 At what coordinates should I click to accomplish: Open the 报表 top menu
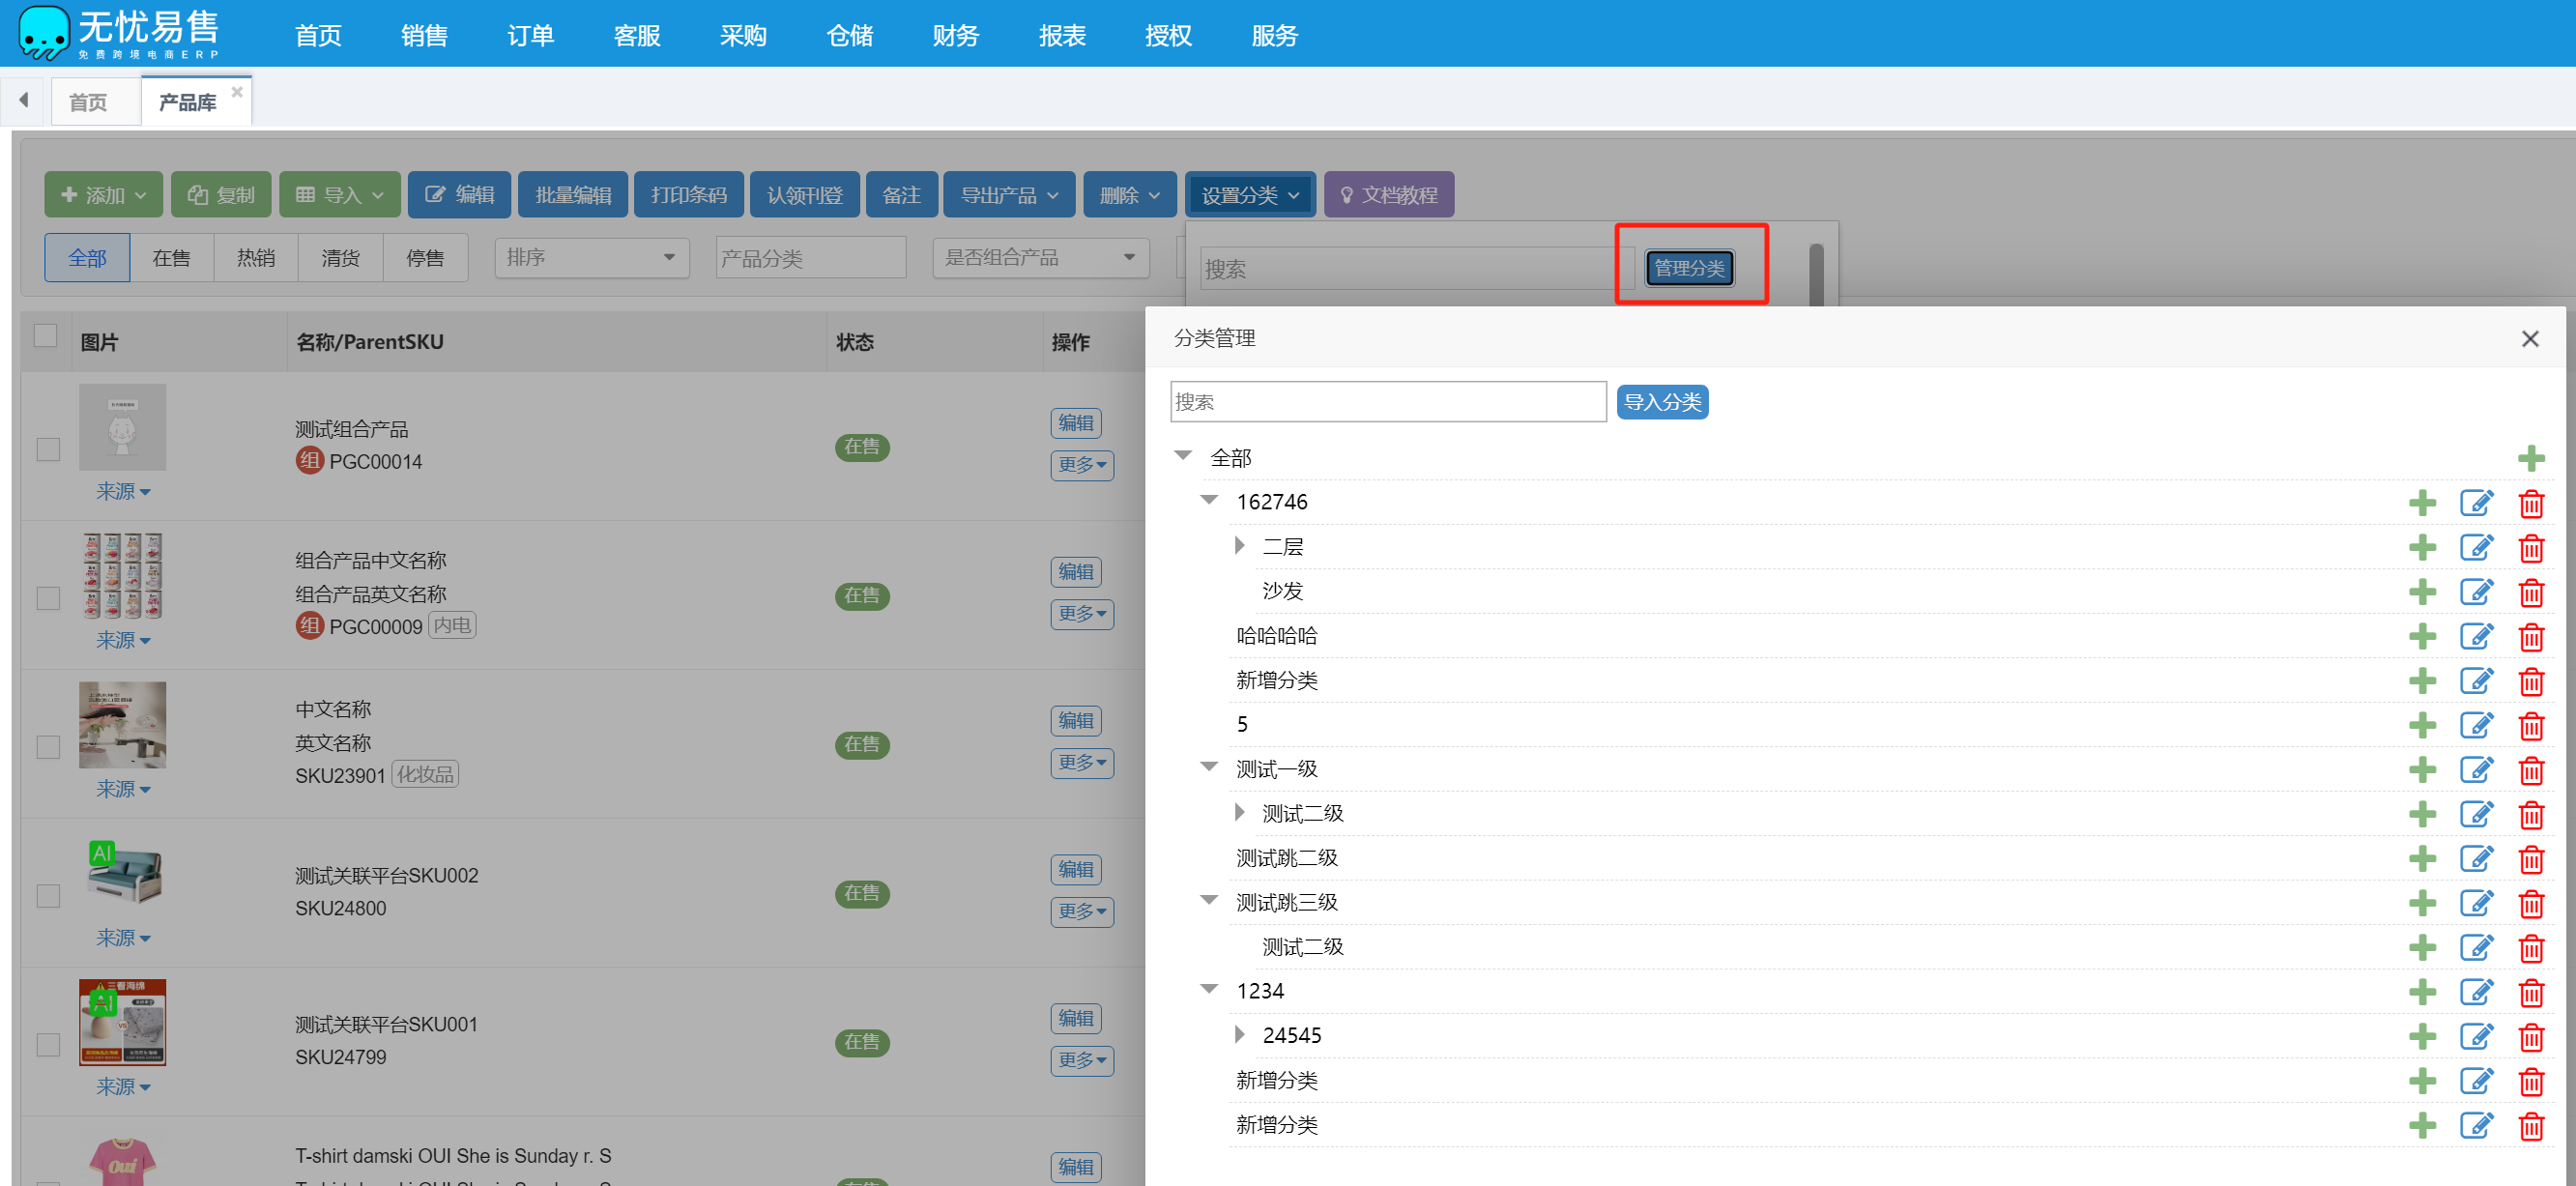click(1062, 36)
